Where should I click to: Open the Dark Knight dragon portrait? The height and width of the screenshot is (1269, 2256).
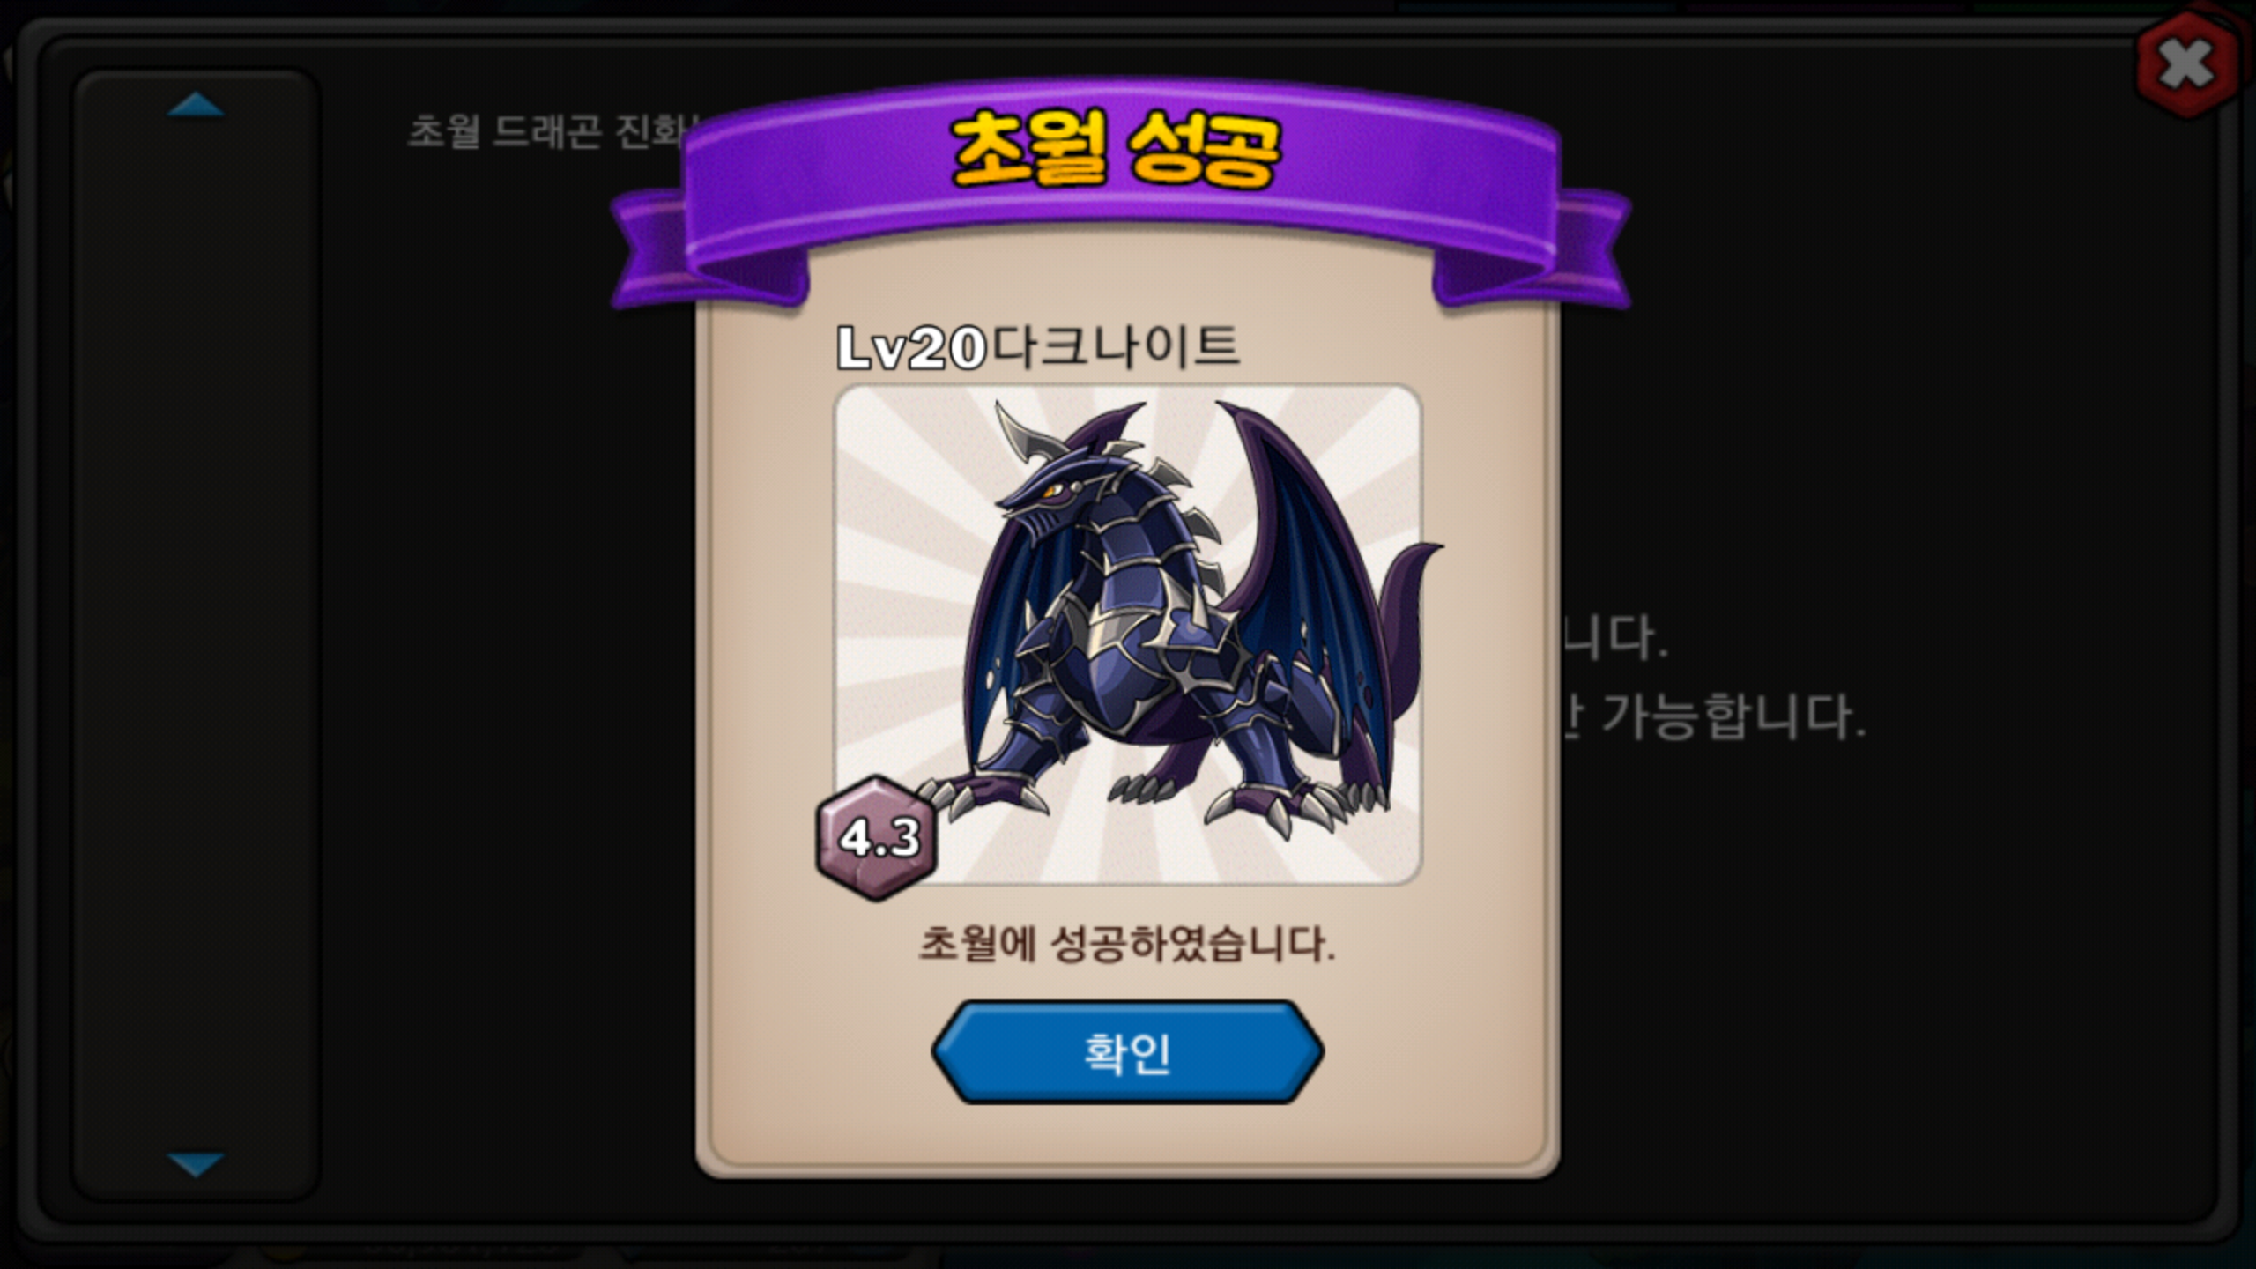pos(1128,634)
